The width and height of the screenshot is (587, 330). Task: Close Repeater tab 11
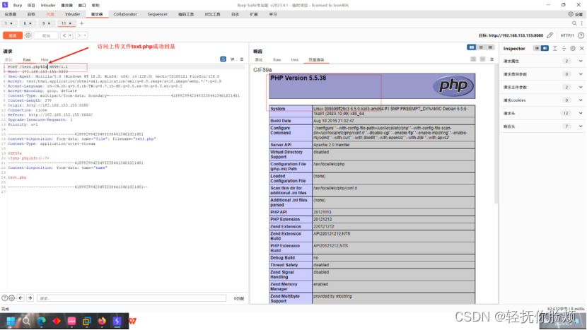point(70,23)
